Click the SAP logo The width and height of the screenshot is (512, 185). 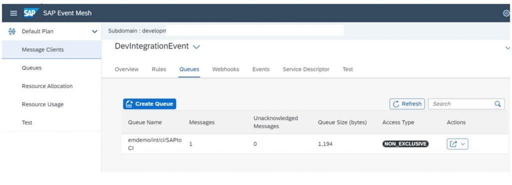[31, 13]
